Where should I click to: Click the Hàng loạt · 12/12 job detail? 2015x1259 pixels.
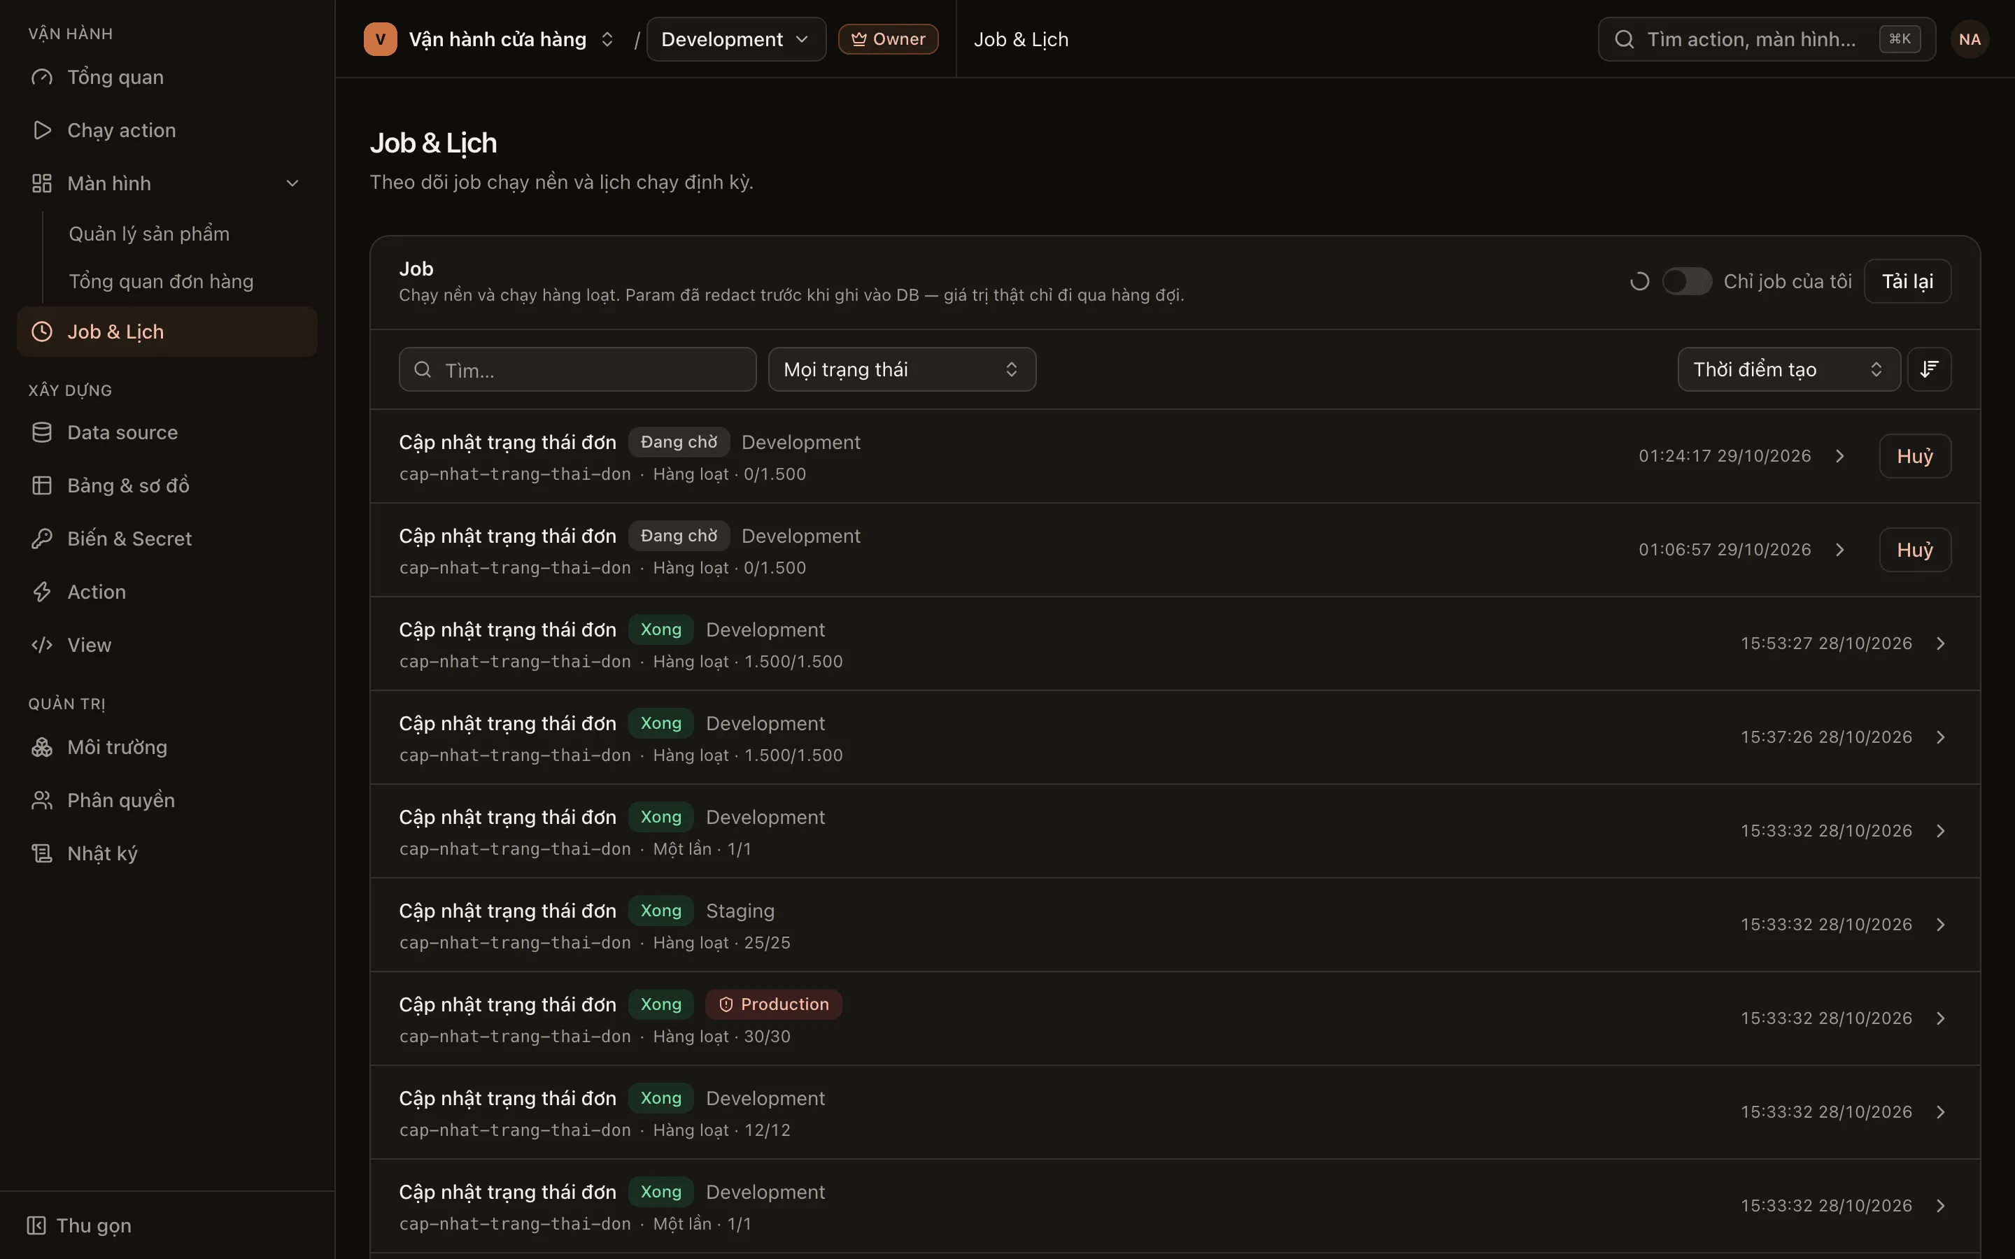(722, 1130)
